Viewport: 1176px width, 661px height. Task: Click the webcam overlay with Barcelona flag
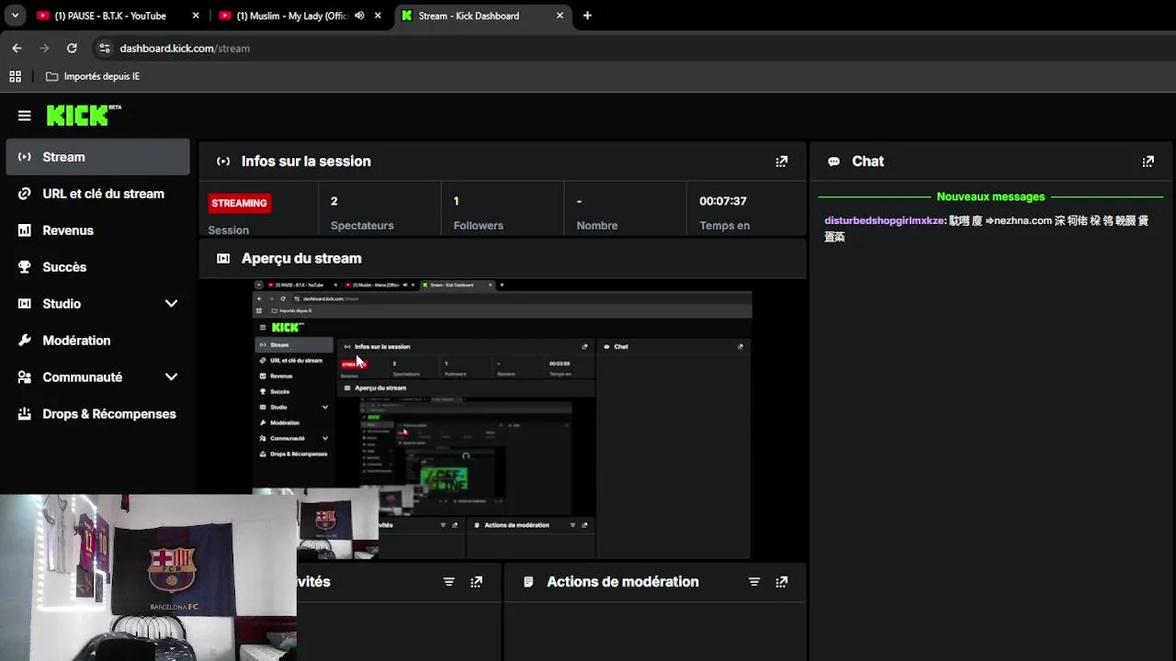tap(148, 578)
